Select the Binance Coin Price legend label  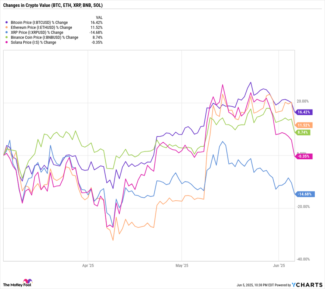coord(45,37)
